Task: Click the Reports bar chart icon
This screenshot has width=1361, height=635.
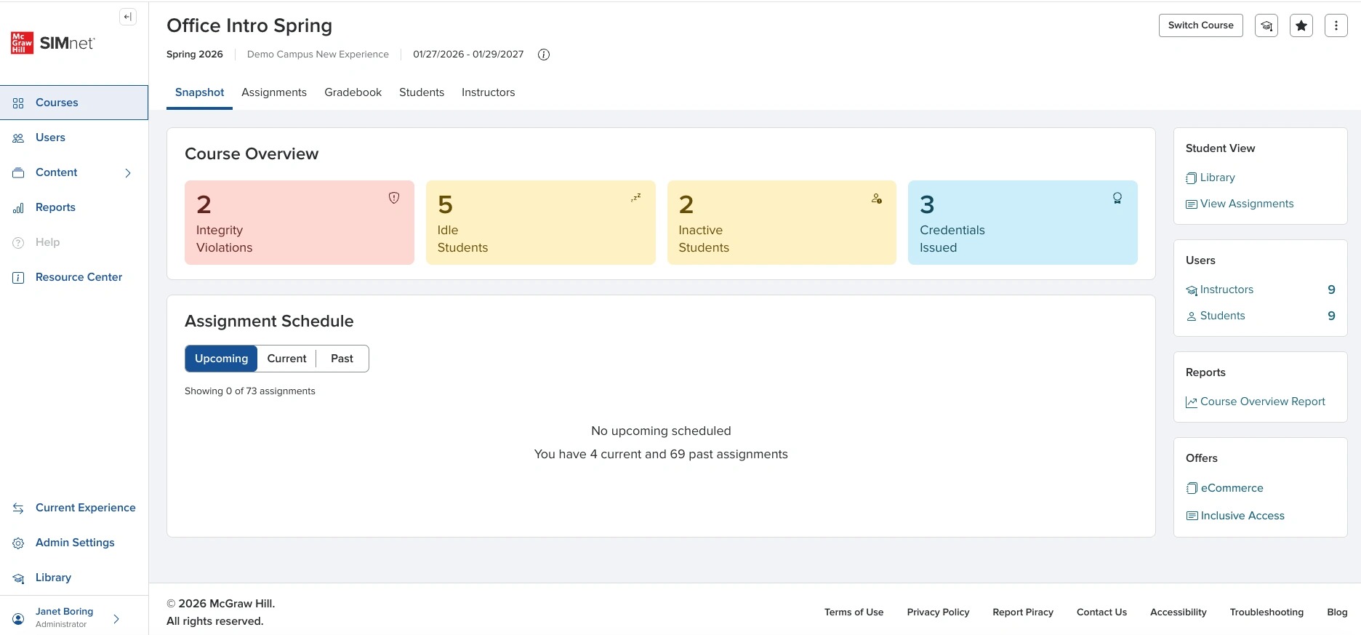Action: (19, 208)
